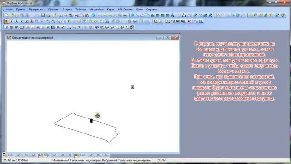Select the Radius Select tool
The width and height of the screenshot is (291, 164).
[16, 21]
